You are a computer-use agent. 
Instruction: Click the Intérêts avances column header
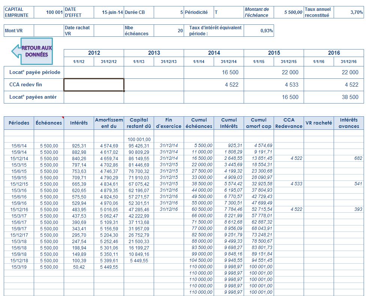coord(349,123)
